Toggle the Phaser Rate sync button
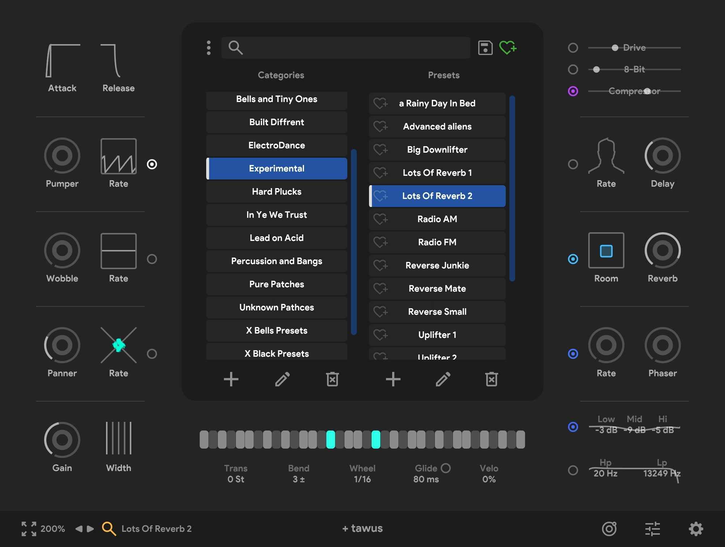725x547 pixels. pyautogui.click(x=573, y=354)
